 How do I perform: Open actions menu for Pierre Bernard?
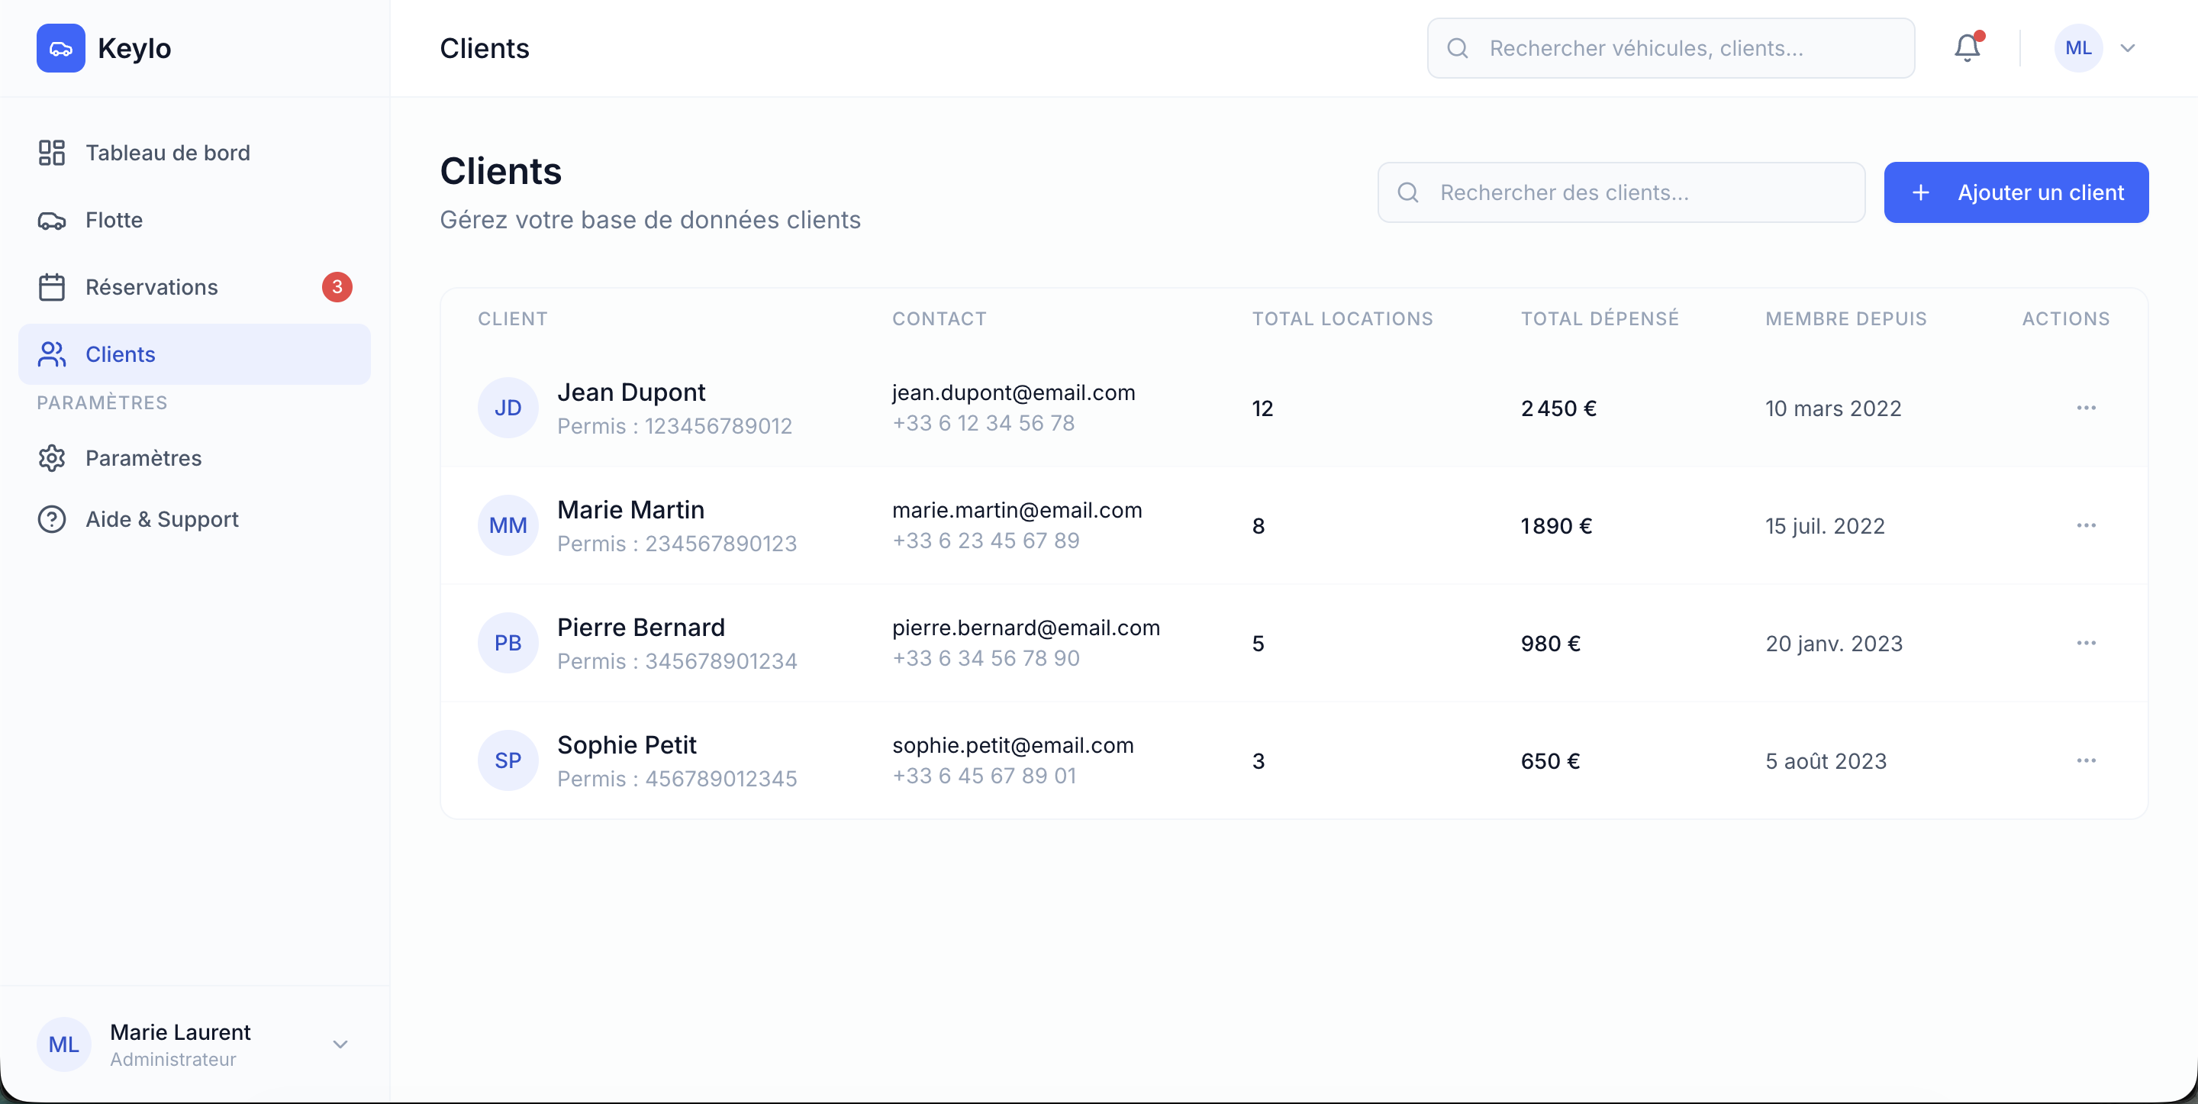coord(2087,644)
